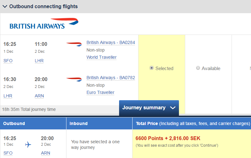
Task: Click the BA0782 flight airline tail icon
Action: [x=74, y=79]
